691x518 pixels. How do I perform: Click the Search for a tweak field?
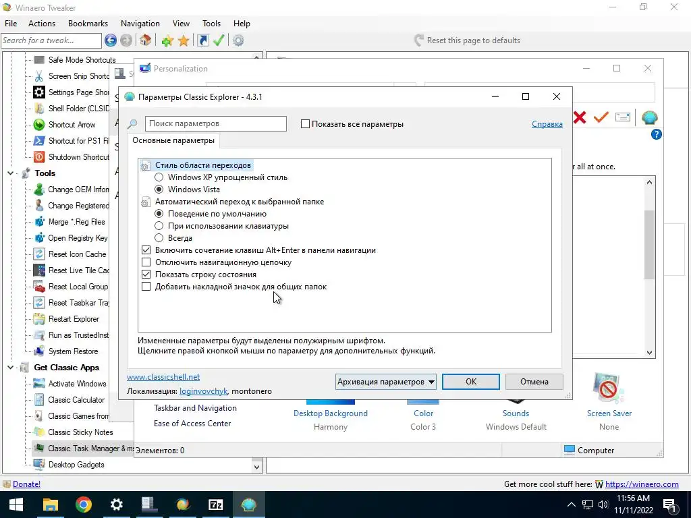[51, 40]
